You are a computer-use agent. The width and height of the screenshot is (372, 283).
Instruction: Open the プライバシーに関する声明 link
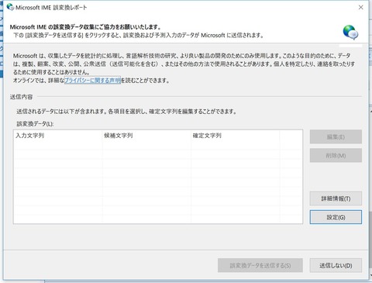click(x=92, y=81)
